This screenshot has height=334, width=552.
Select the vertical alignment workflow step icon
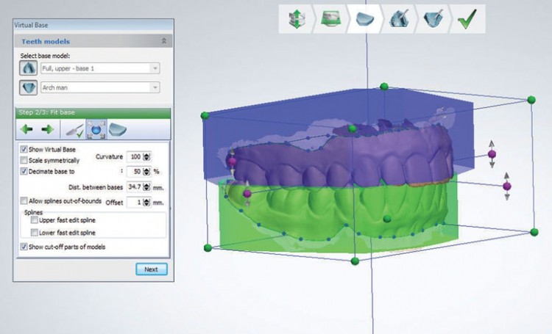tap(297, 19)
